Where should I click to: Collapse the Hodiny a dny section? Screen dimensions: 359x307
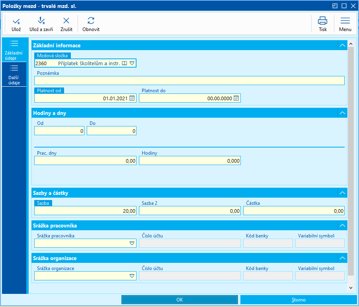pyautogui.click(x=342, y=113)
